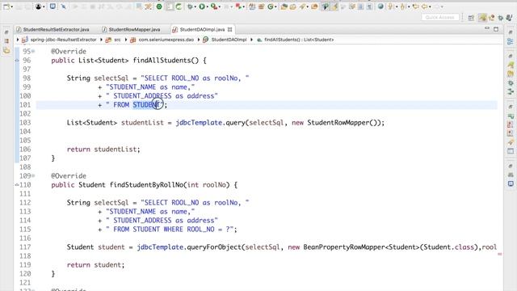Open the StudentRowMapper.java tab
This screenshot has height=291, width=517.
[x=131, y=29]
